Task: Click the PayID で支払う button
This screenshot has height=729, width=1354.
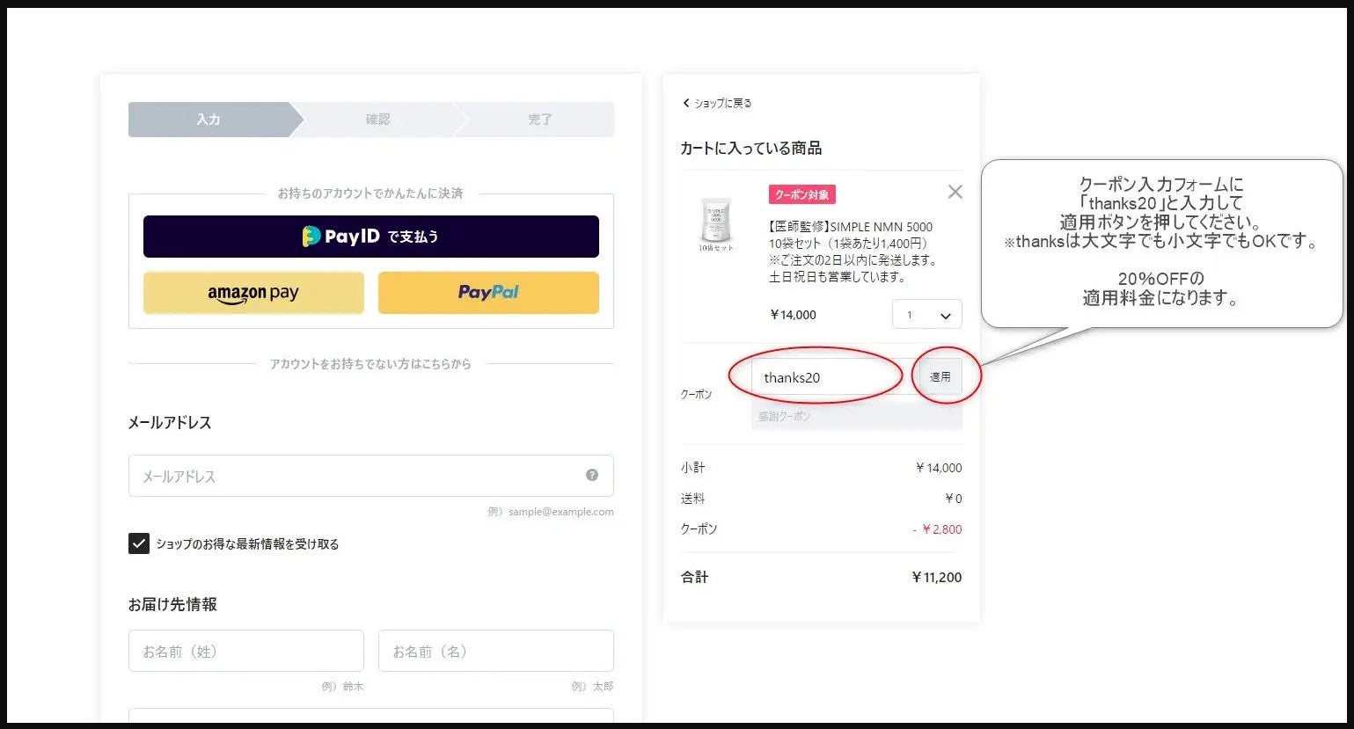Action: click(370, 237)
